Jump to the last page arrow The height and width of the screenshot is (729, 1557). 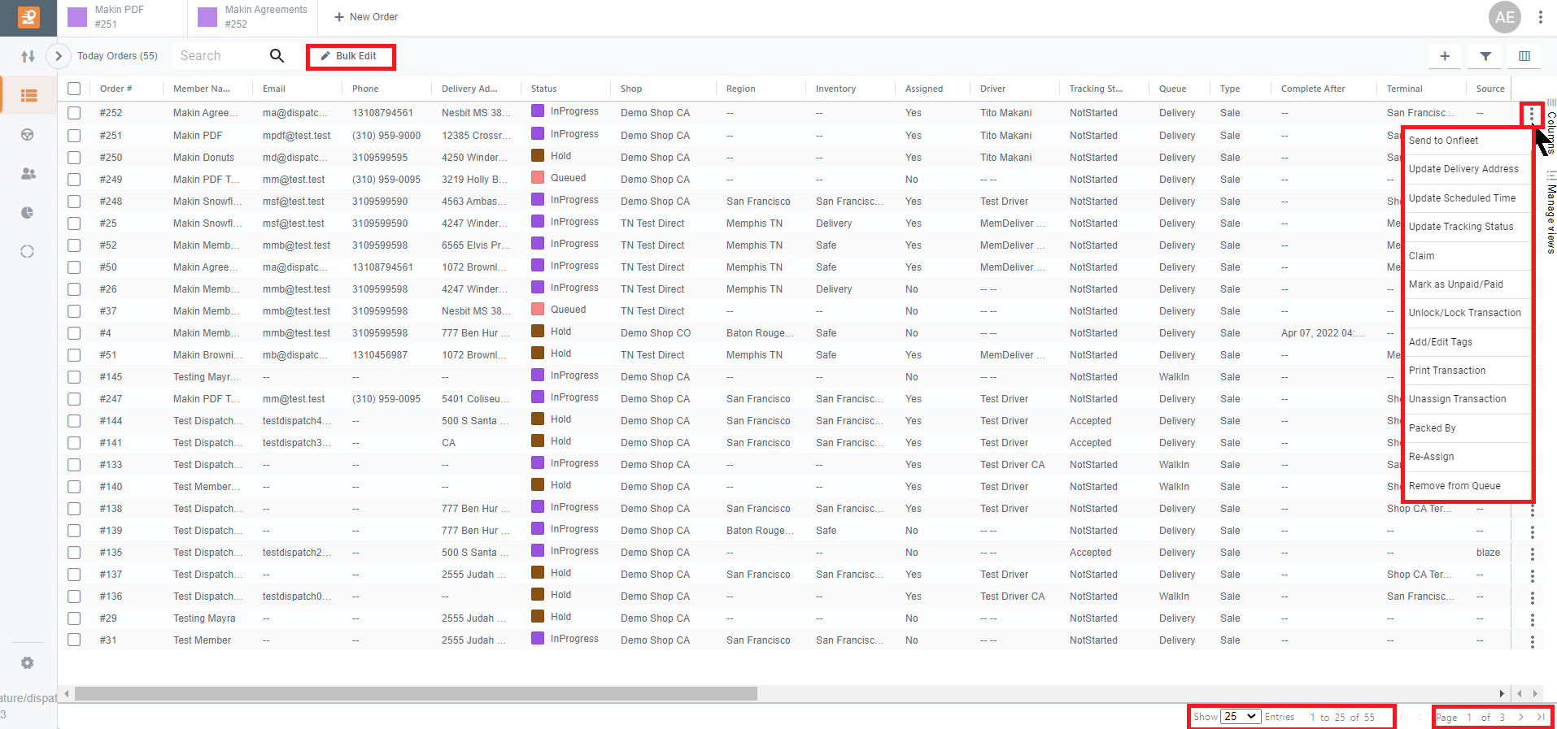pyautogui.click(x=1541, y=717)
